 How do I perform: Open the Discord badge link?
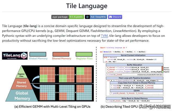pos(115,17)
